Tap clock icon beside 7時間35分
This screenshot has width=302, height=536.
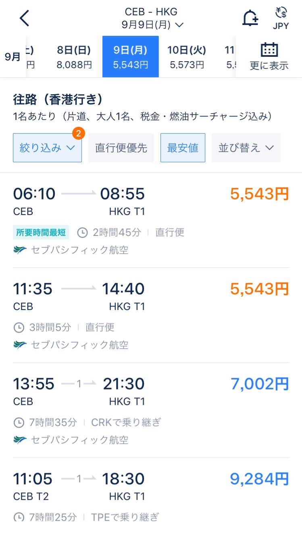point(19,422)
